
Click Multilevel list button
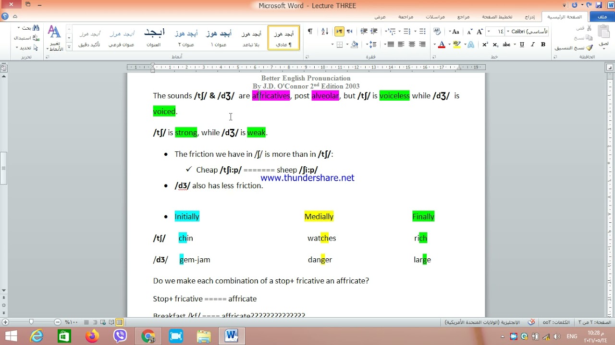tap(393, 32)
